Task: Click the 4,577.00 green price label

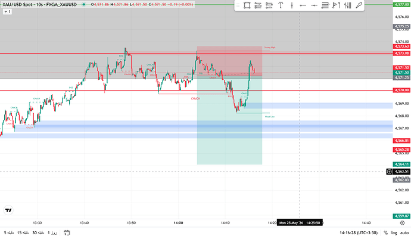Action: (401, 4)
